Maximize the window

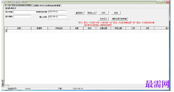click(x=165, y=2)
